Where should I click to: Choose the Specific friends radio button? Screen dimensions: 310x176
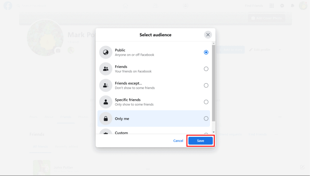206,102
